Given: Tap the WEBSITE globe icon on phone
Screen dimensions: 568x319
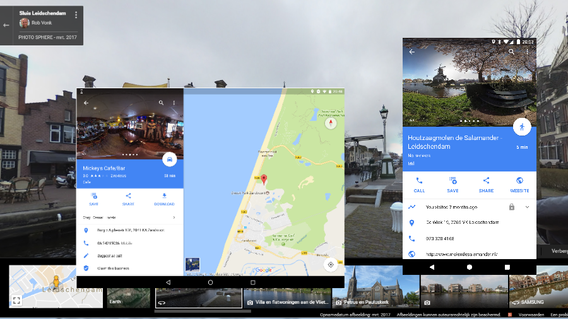Looking at the screenshot, I should point(519,181).
